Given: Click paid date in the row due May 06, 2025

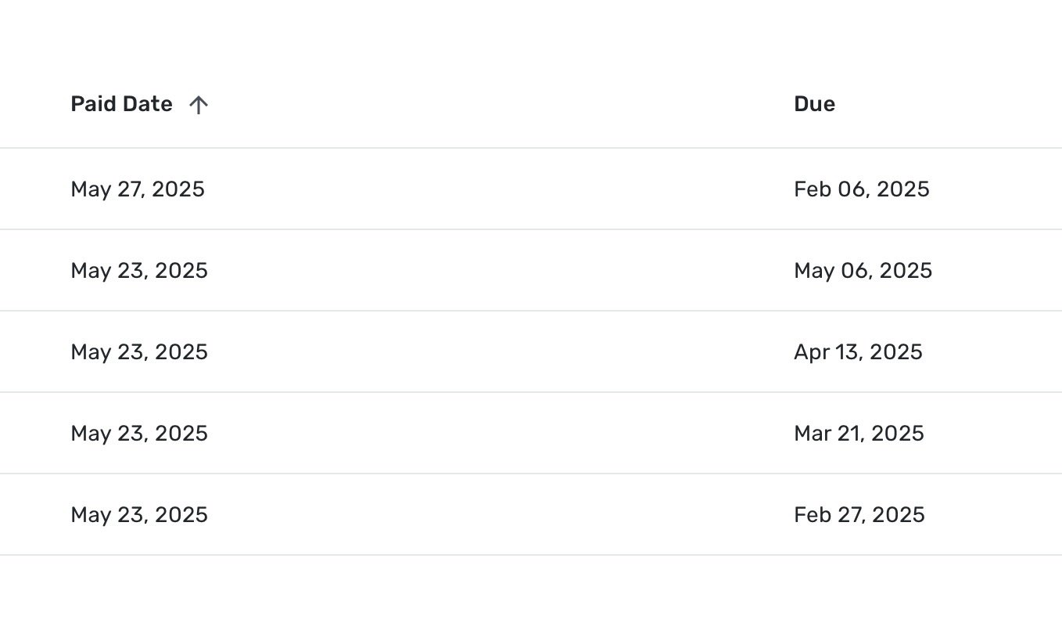Looking at the screenshot, I should coord(139,271).
